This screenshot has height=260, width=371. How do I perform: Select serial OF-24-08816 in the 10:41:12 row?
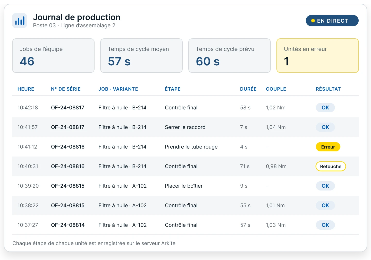tap(68, 147)
